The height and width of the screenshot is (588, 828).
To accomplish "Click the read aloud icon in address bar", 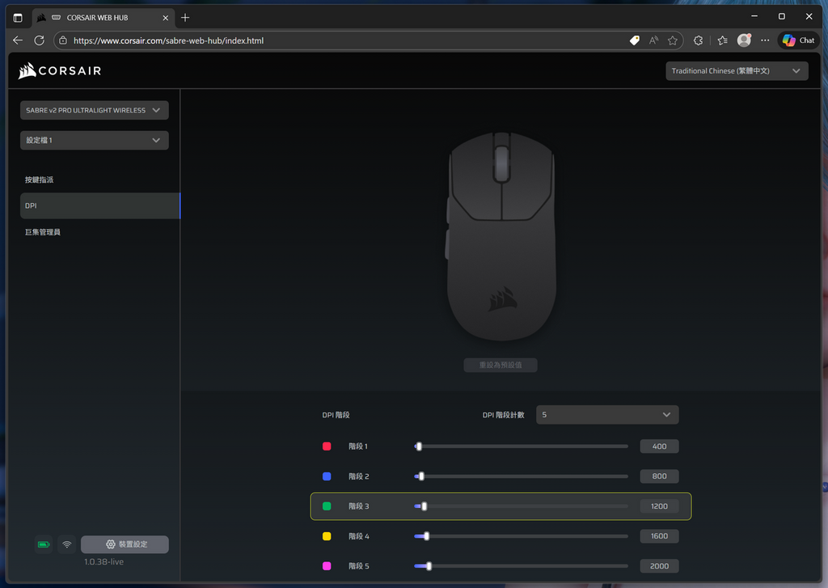I will coord(653,40).
